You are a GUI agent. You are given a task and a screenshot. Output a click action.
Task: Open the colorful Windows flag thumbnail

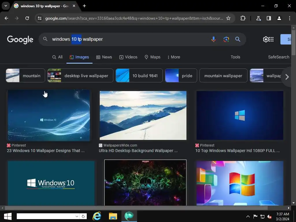point(240,183)
